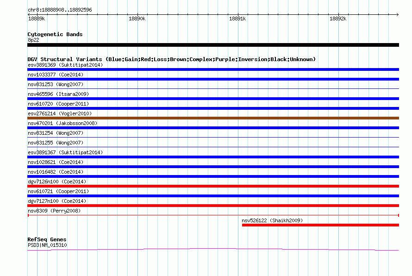Click the blue bar under esv3891367
The height and width of the screenshot is (276, 412).
click(x=213, y=157)
